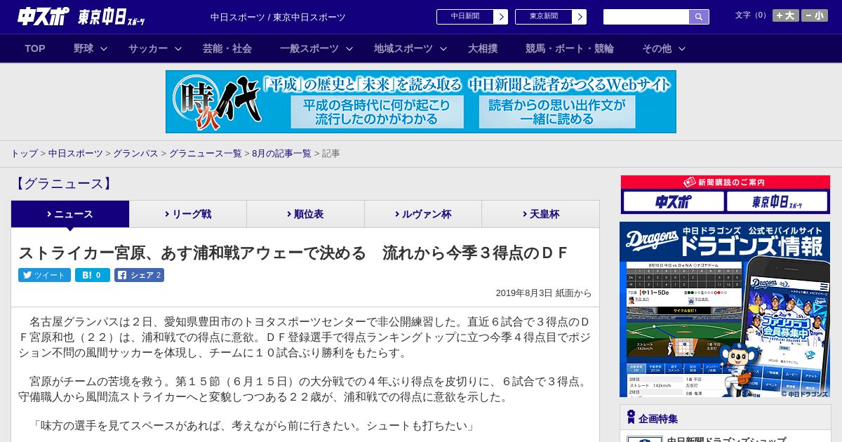Go to 8月の記事一覧 breadcrumb link
Screen dimensions: 842x442
[x=281, y=154]
